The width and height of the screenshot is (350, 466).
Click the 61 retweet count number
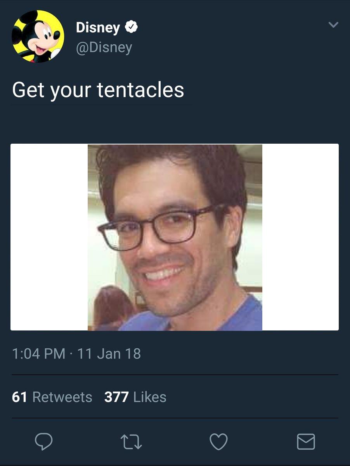pos(19,397)
